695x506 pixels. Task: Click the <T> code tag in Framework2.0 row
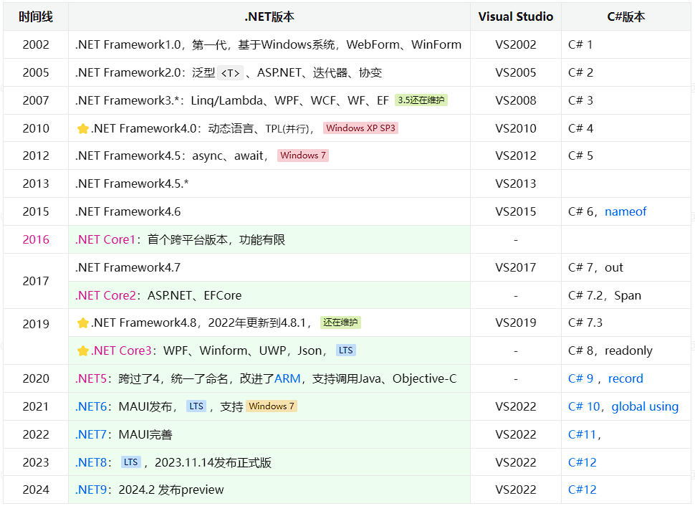[x=231, y=73]
